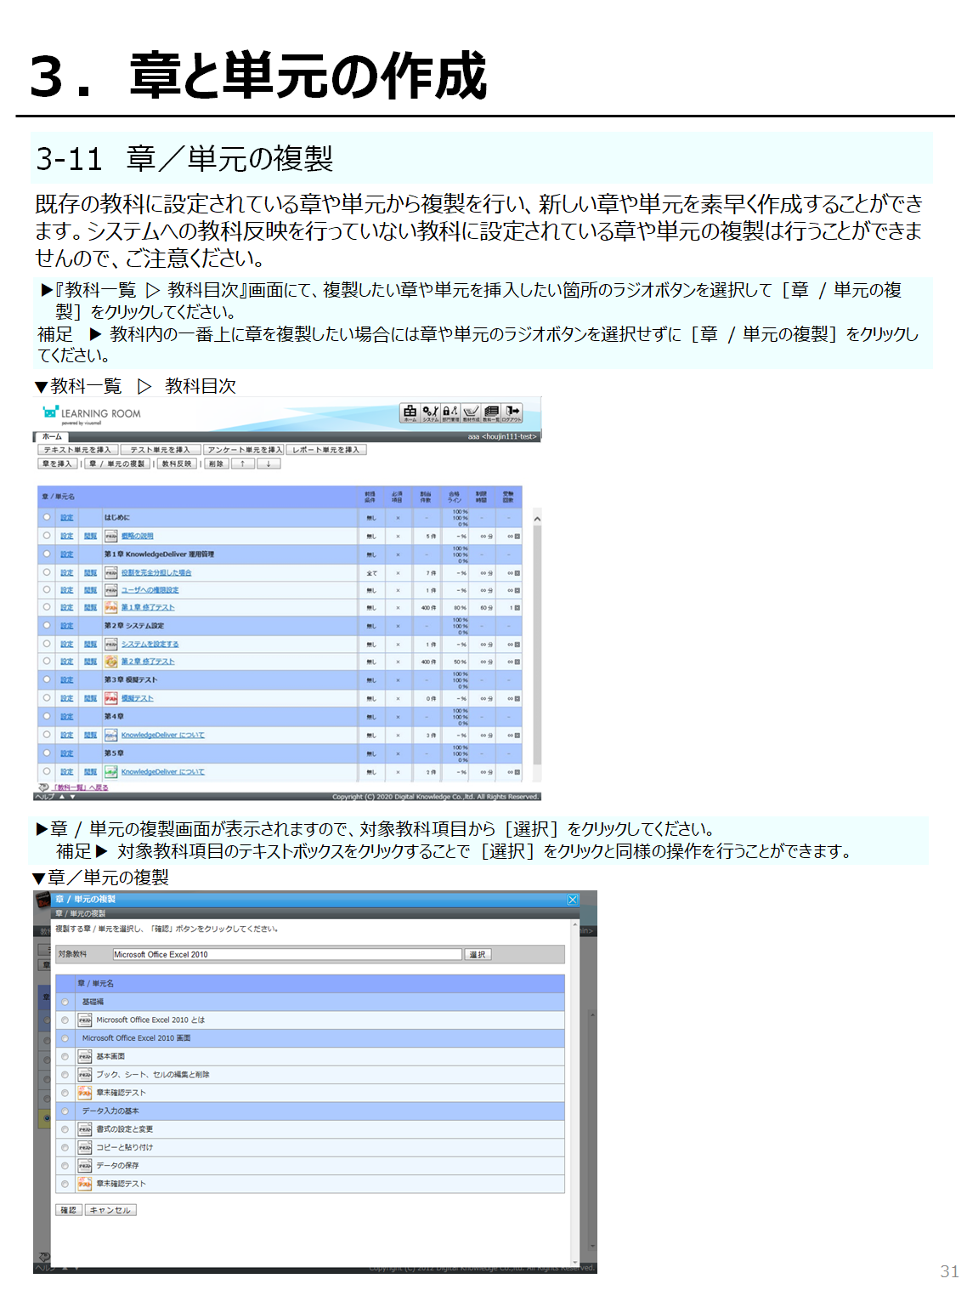Click the 教科目次 table vertical scrollbar
The width and height of the screenshot is (967, 1290).
(537, 638)
